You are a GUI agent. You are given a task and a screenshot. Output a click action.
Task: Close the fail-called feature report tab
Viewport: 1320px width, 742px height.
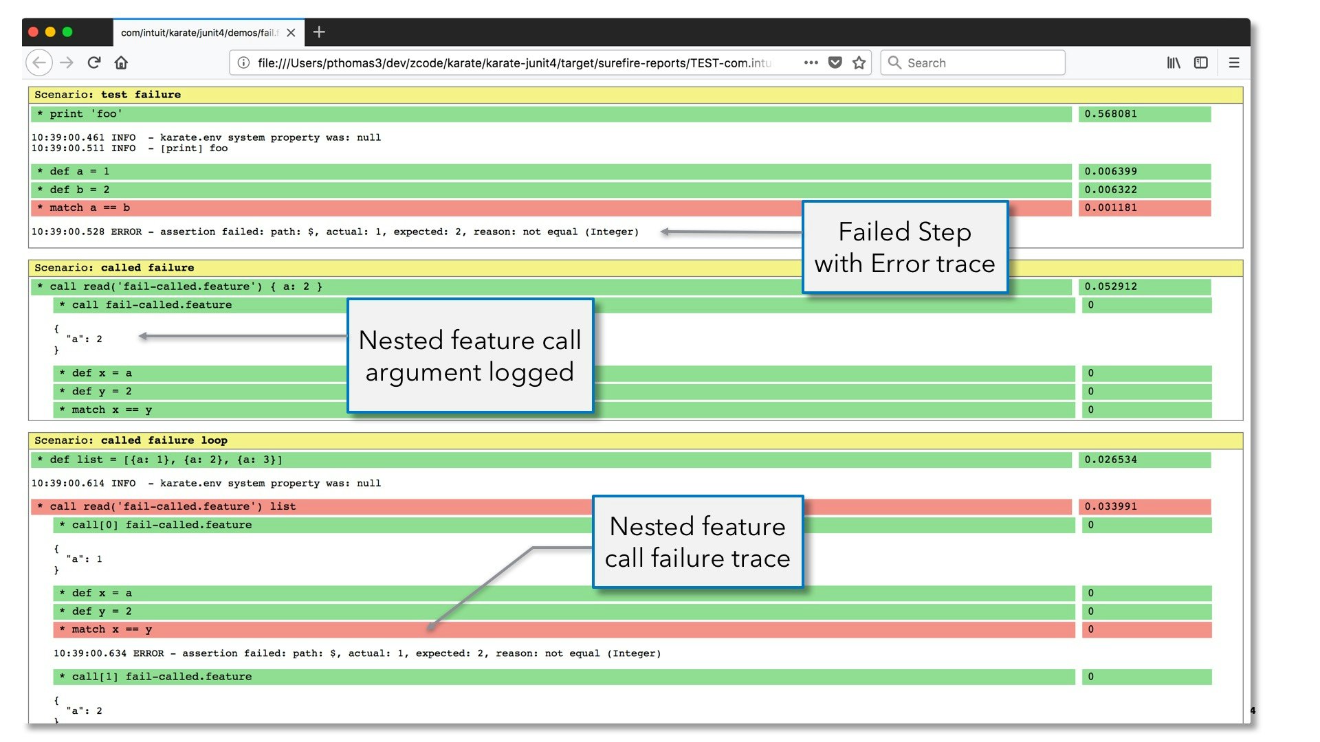[291, 32]
